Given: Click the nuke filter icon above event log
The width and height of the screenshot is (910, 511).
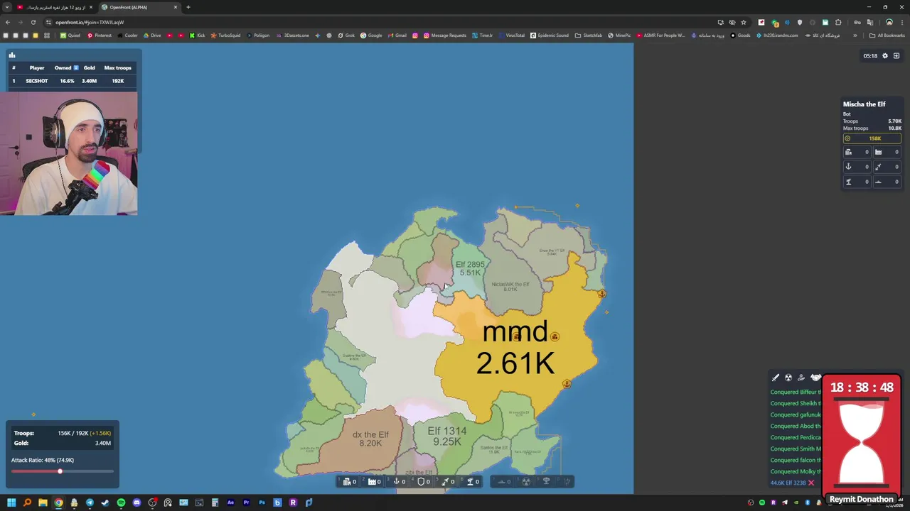Looking at the screenshot, I should pos(788,378).
